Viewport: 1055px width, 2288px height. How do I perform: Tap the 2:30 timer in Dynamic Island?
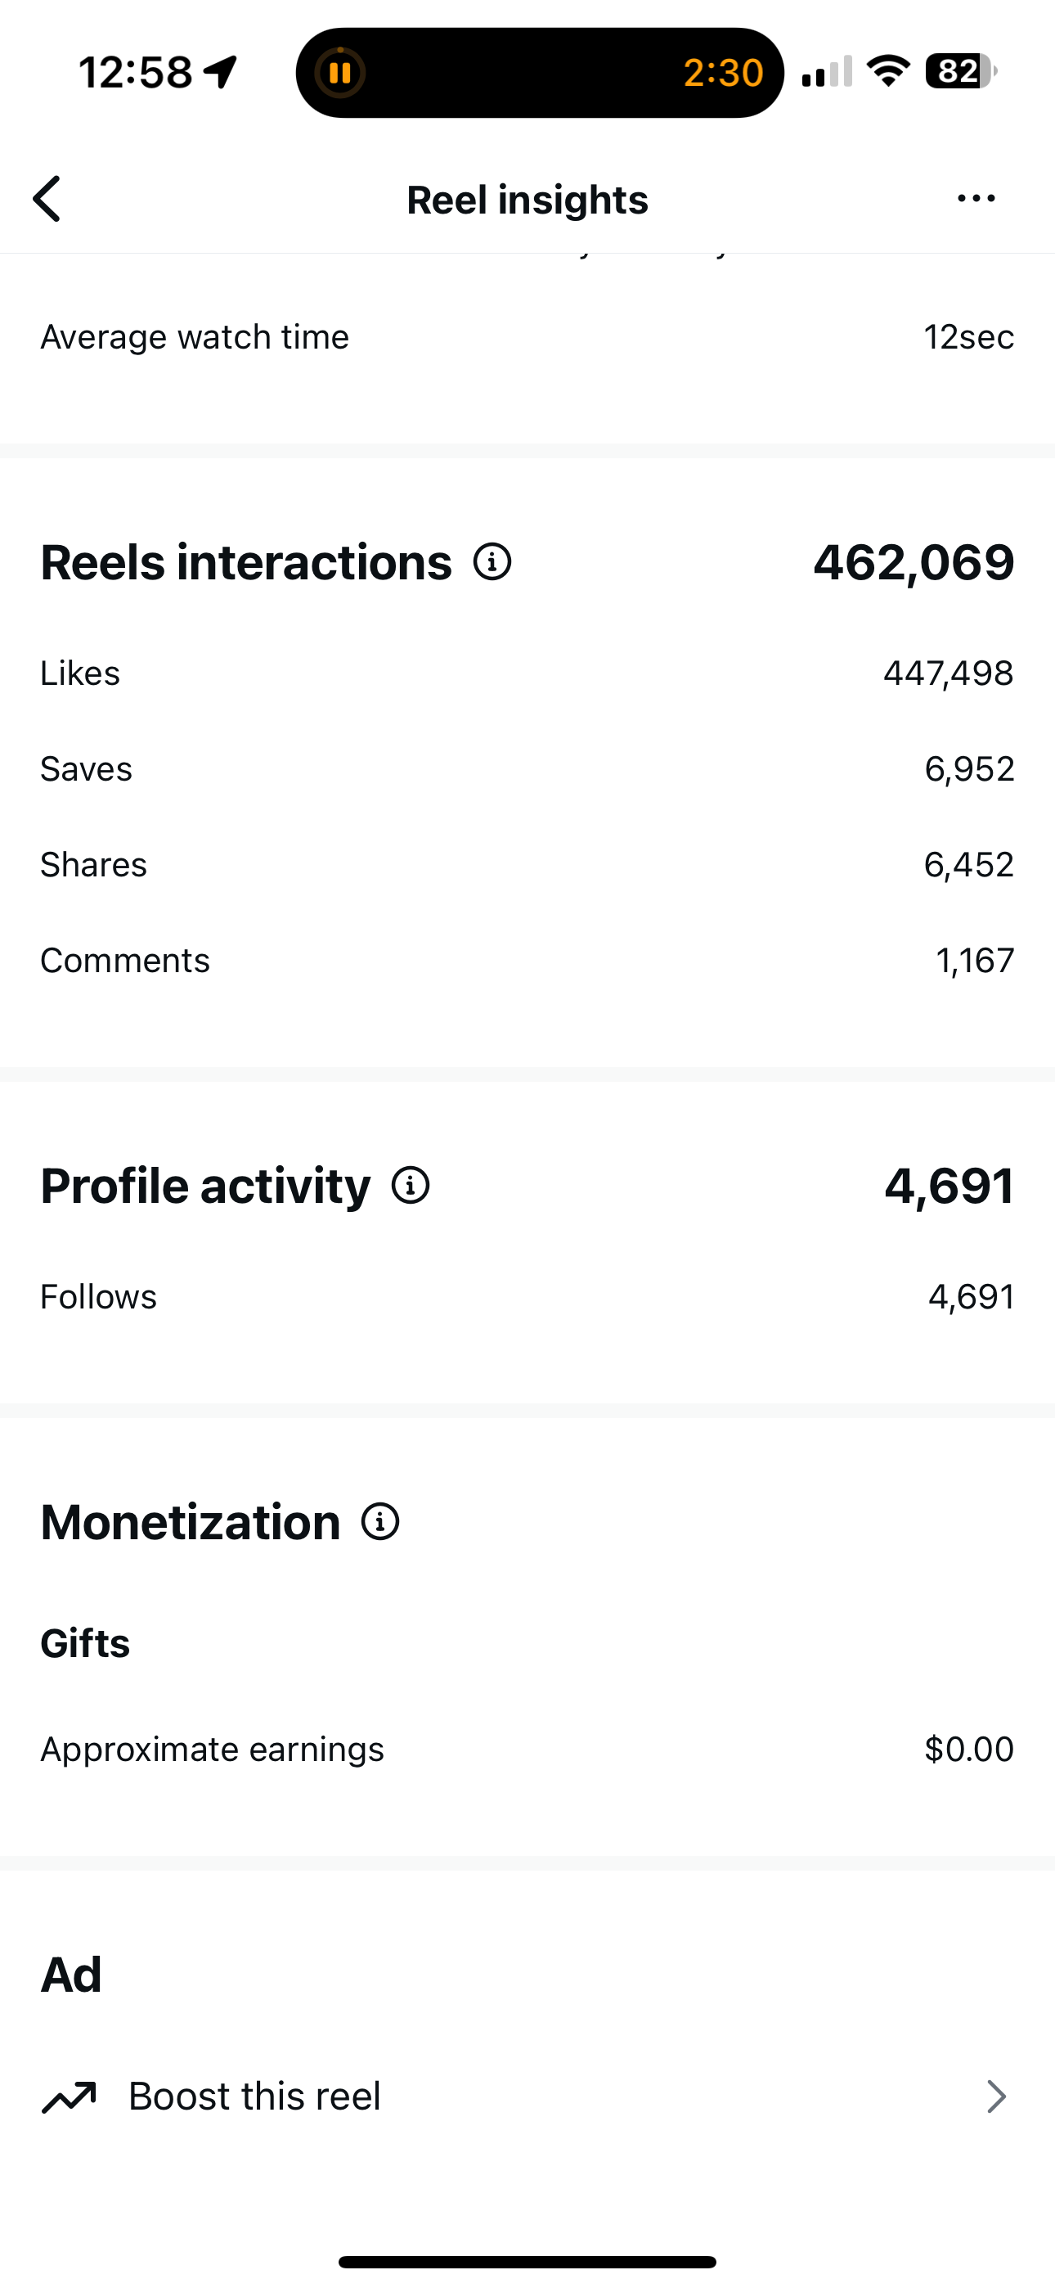(723, 73)
